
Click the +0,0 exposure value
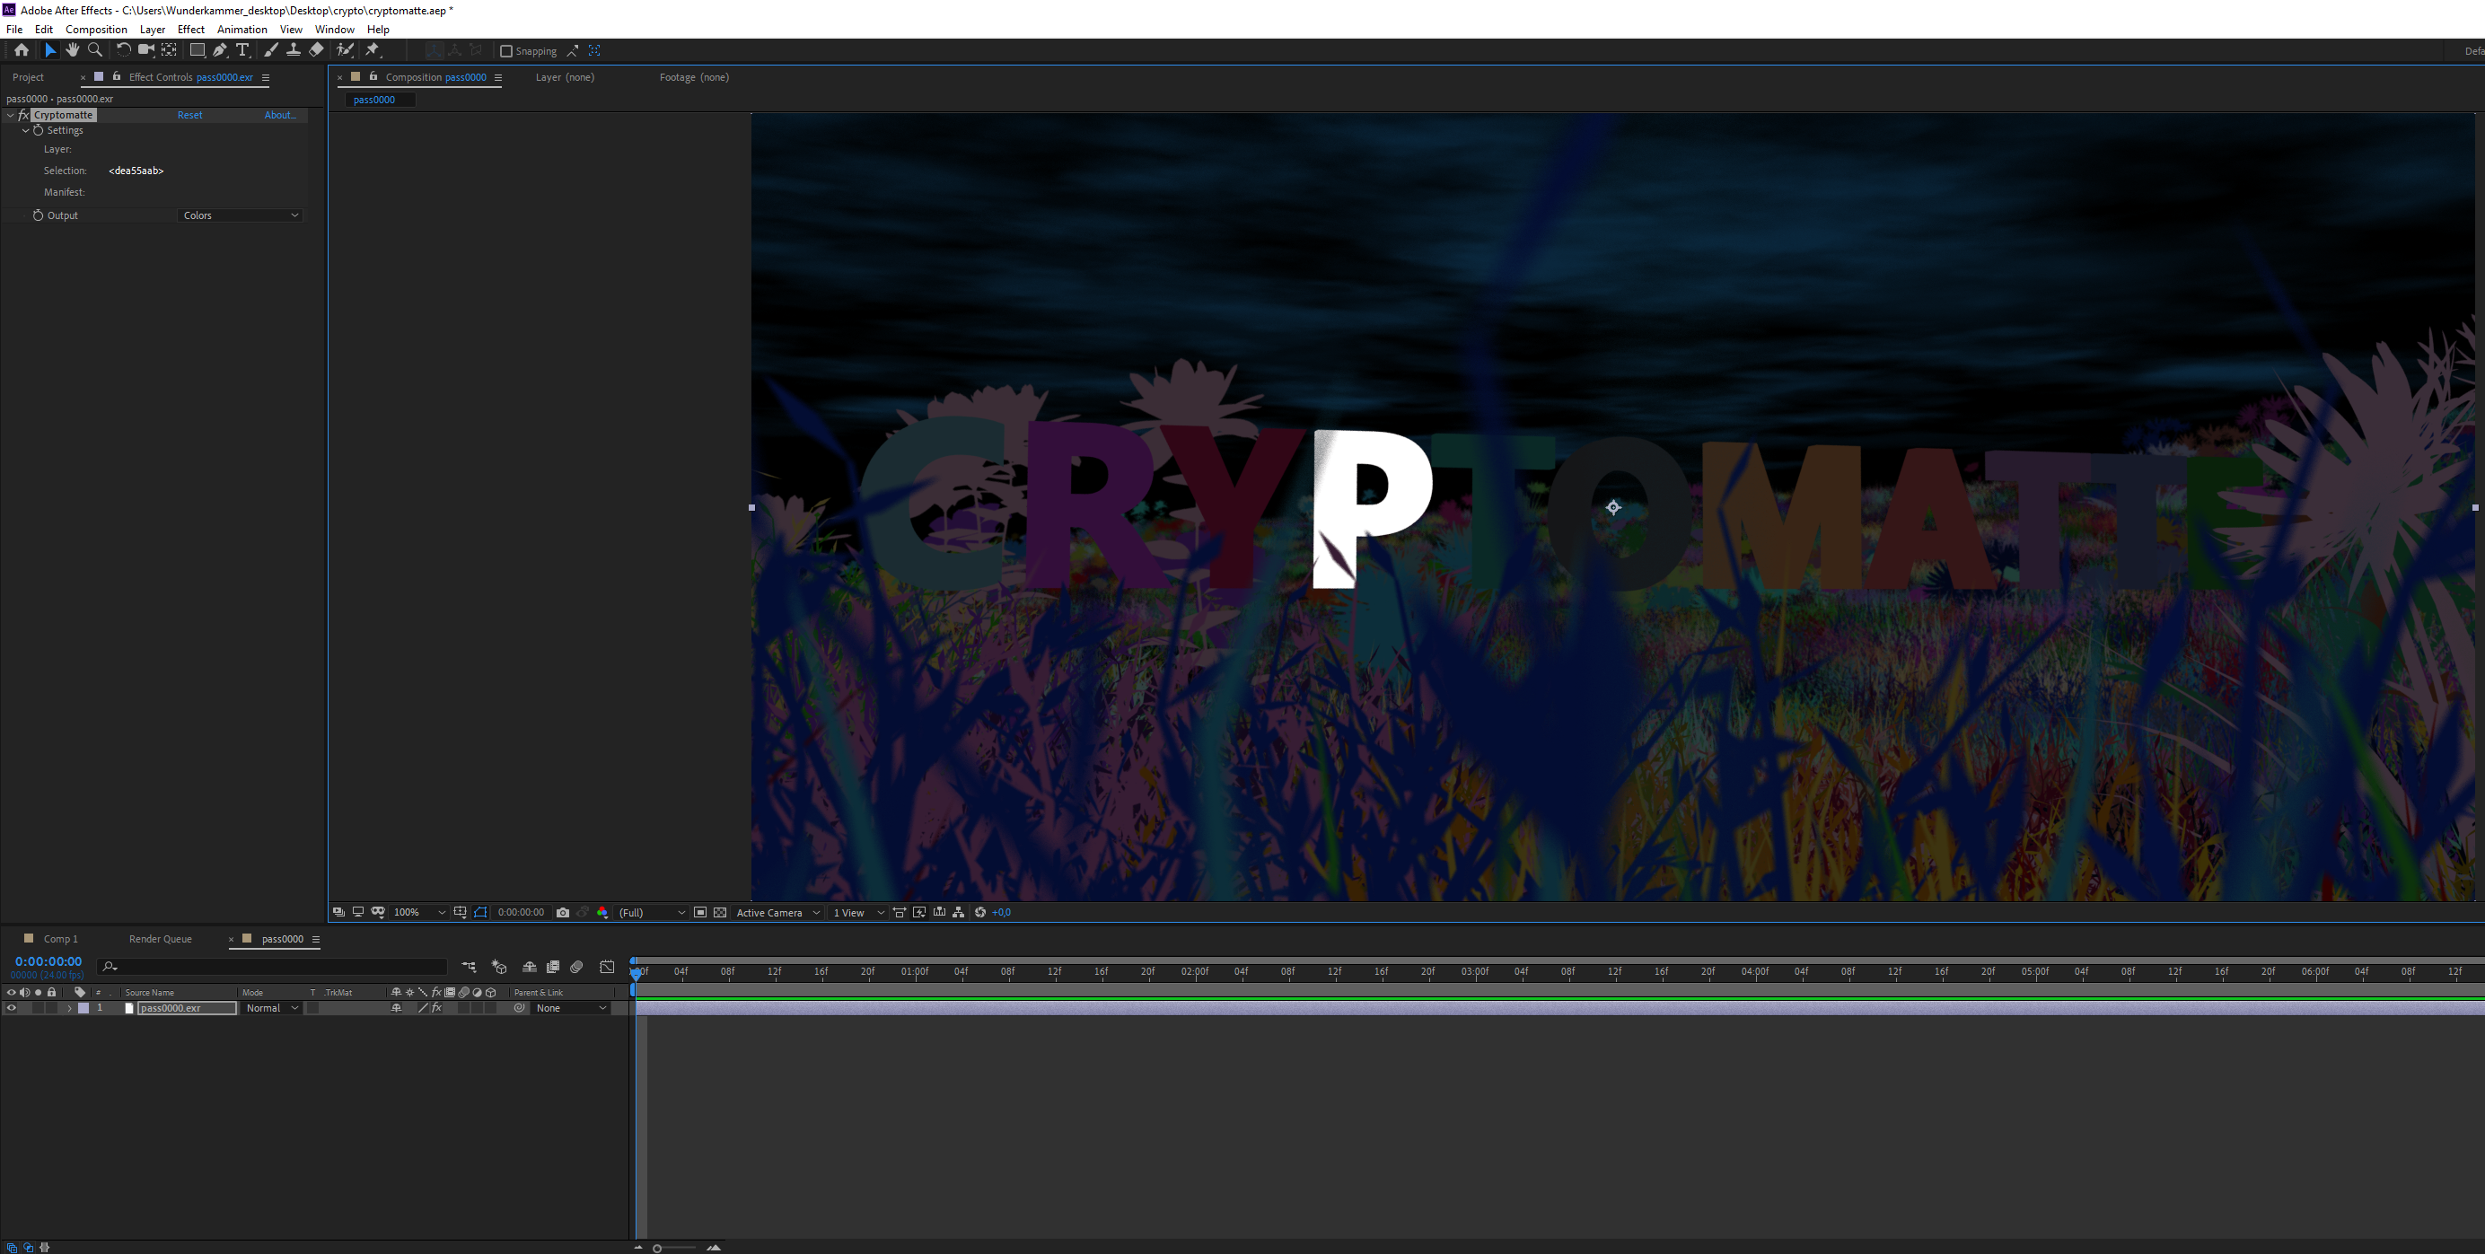click(1001, 913)
